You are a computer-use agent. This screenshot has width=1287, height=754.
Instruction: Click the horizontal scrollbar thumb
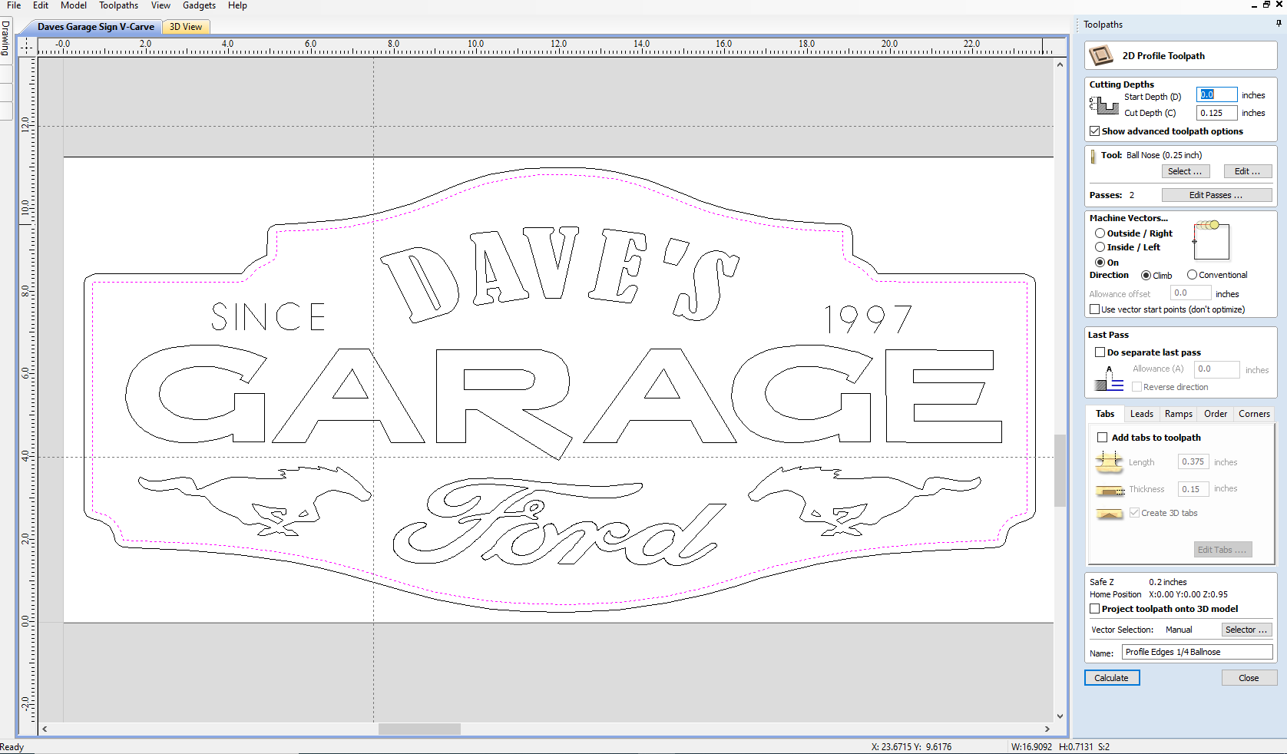(419, 729)
